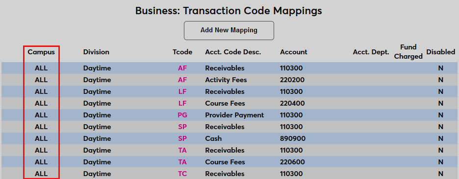Click the Fund Charged column header
459x179 pixels.
coord(408,52)
